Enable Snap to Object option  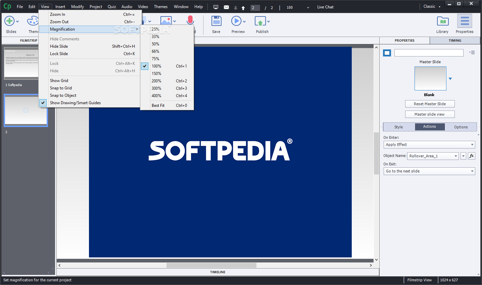(89, 95)
